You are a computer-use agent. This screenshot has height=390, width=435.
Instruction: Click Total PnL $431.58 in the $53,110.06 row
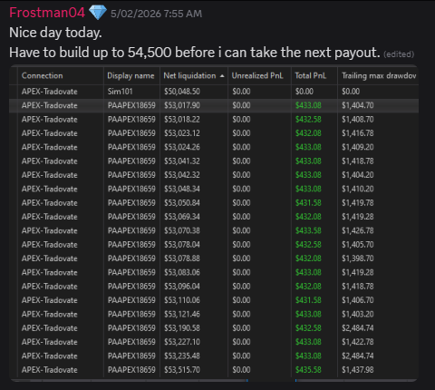click(x=308, y=300)
